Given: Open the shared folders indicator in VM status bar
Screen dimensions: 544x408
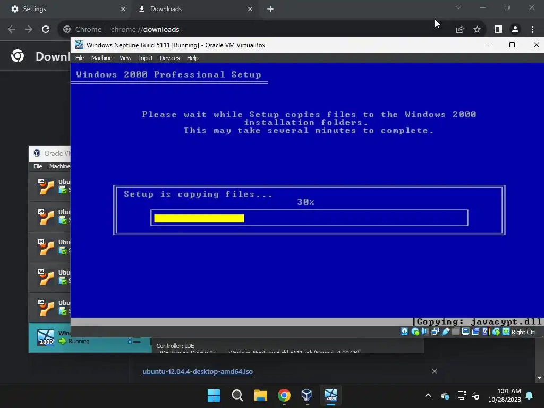Looking at the screenshot, I should point(455,331).
